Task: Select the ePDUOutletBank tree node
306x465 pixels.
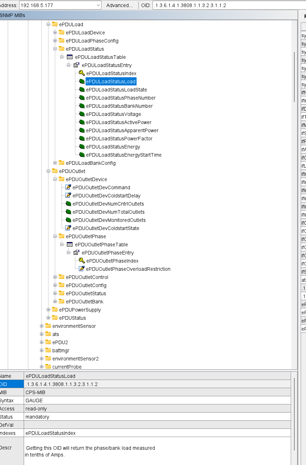Action: point(85,302)
